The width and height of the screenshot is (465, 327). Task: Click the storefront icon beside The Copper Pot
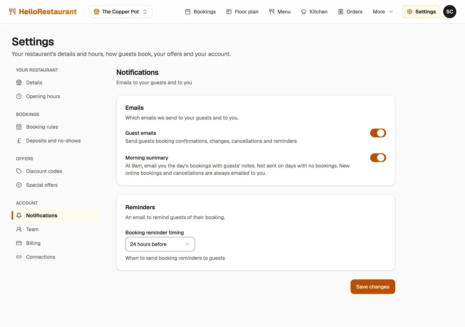point(96,12)
